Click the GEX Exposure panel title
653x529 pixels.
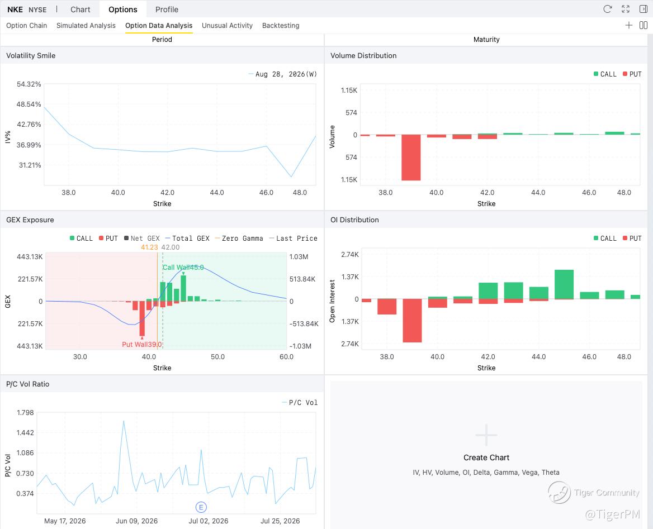pos(30,220)
